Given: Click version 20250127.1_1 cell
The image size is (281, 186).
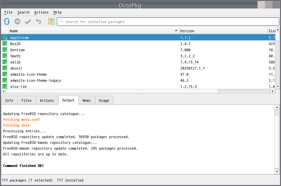Looking at the screenshot, I should (x=192, y=68).
